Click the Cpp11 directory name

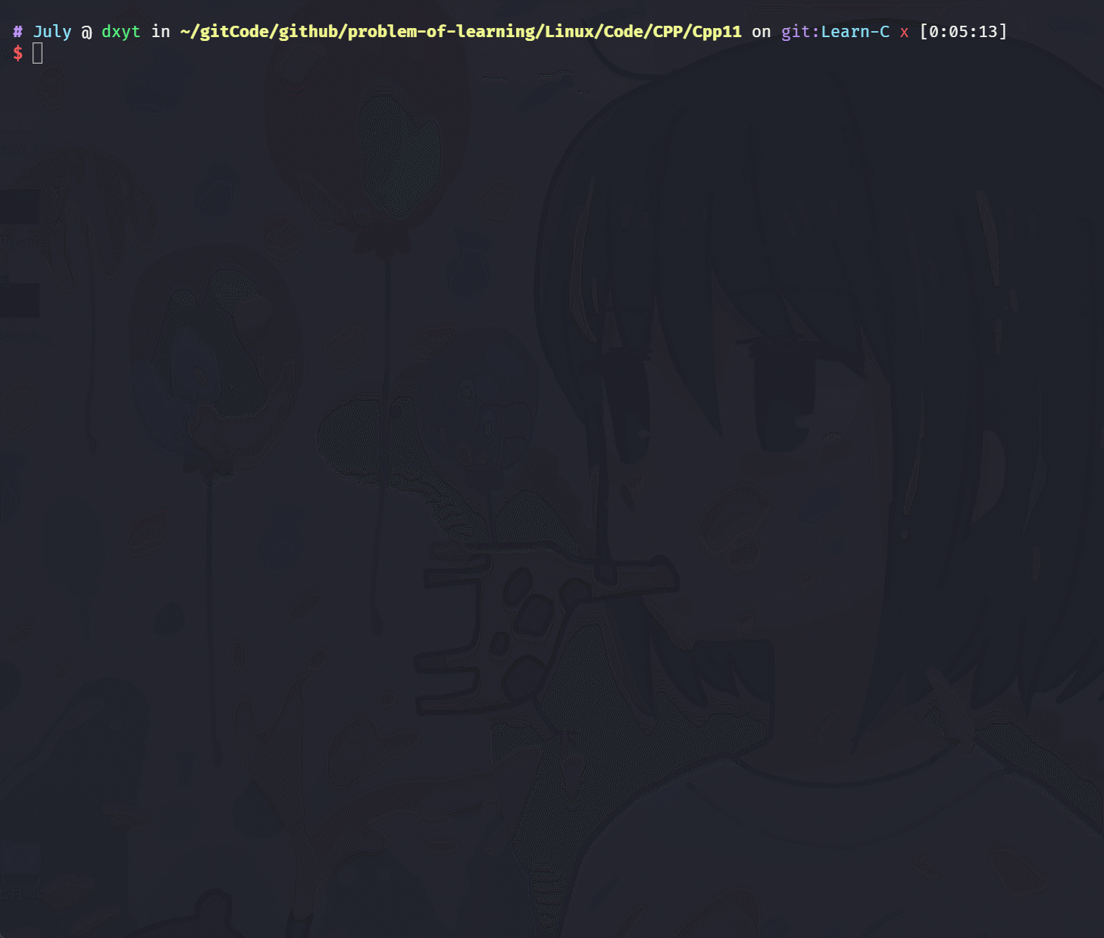tap(717, 32)
